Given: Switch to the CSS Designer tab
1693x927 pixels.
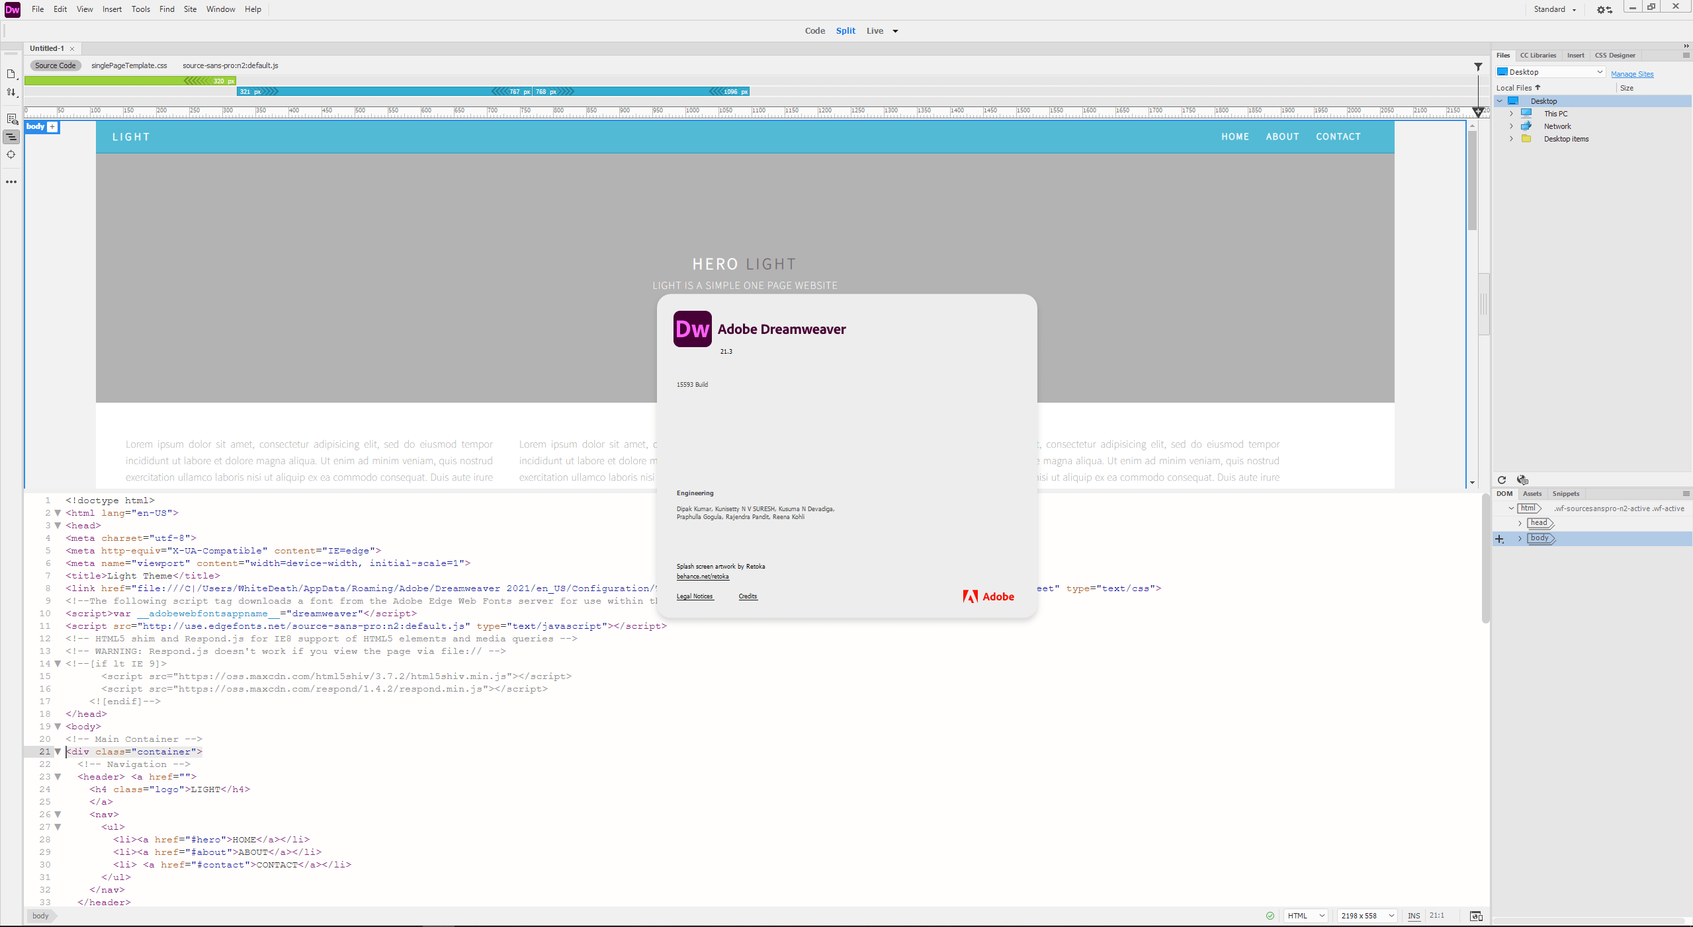Looking at the screenshot, I should click(1614, 56).
